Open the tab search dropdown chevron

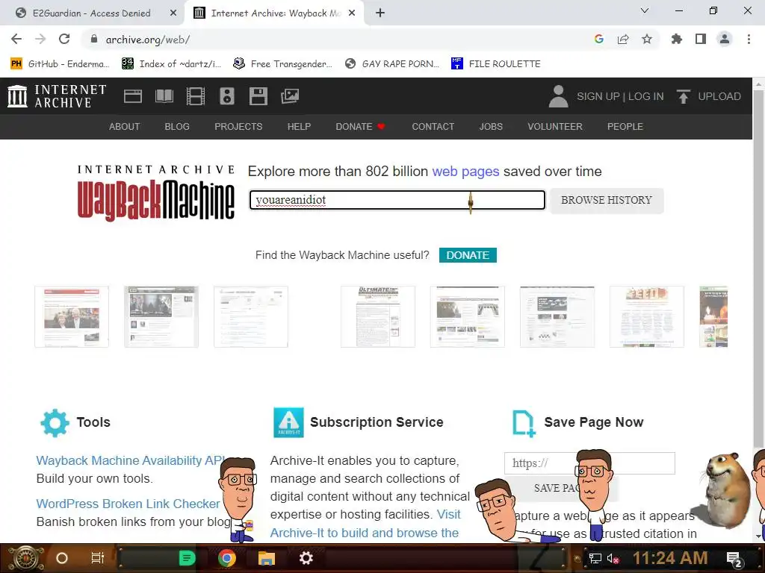[x=645, y=10]
